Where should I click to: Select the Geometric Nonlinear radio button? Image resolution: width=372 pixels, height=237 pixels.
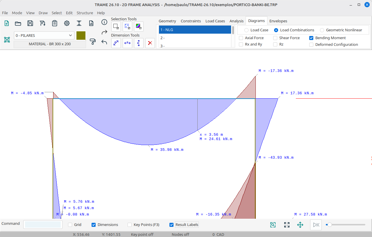coord(322,30)
